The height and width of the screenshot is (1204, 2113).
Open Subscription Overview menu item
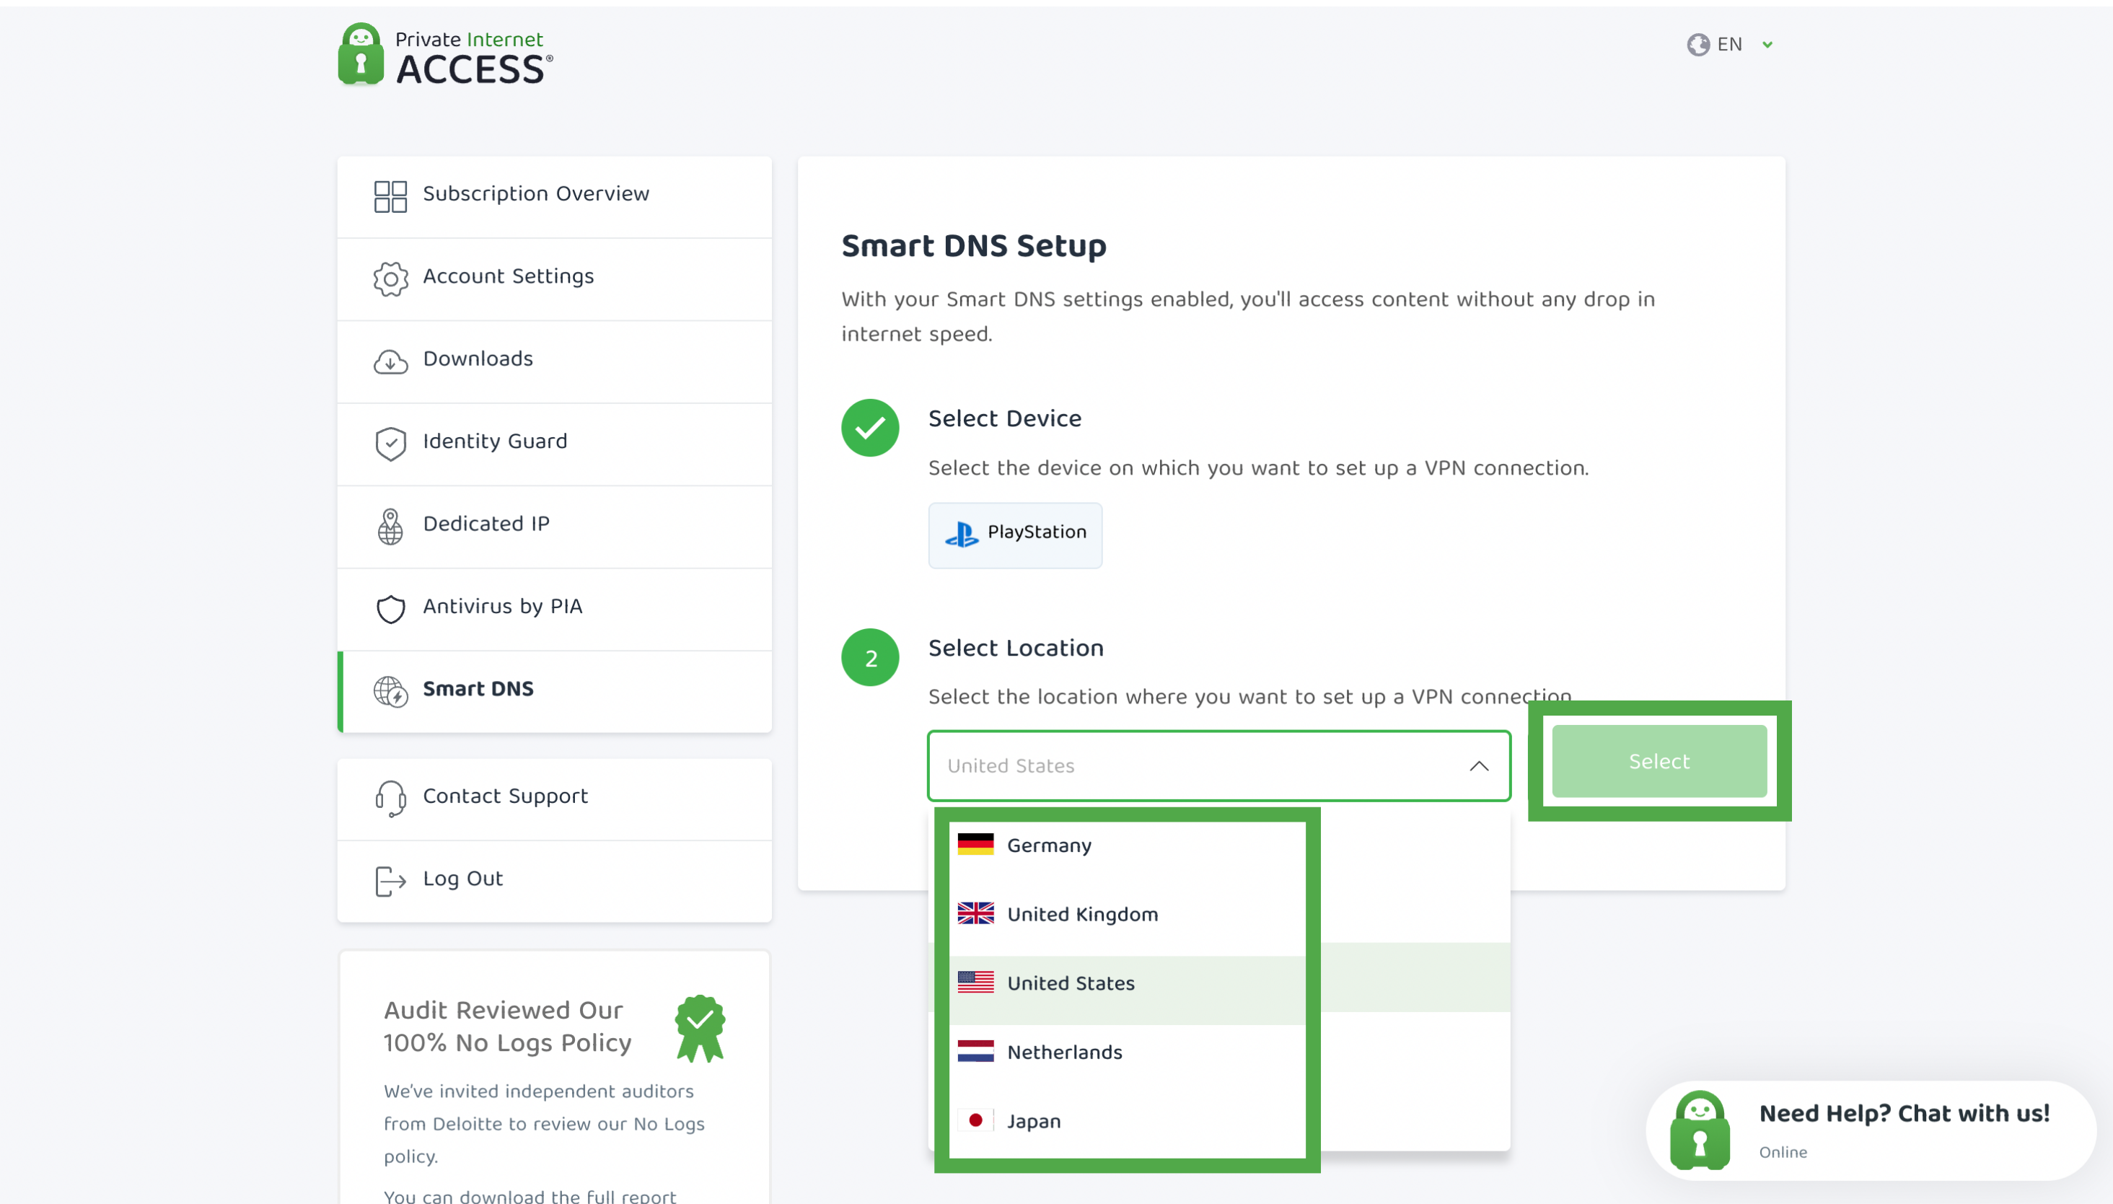[x=554, y=196]
